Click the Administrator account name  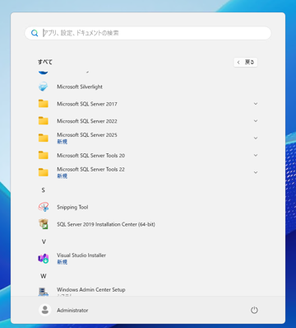point(72,310)
